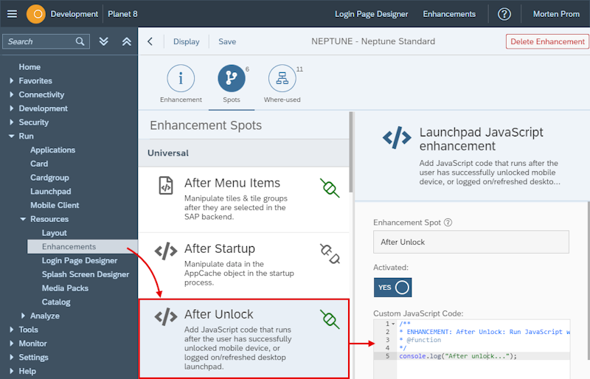Open Enhancement Spot help tooltip icon
The height and width of the screenshot is (379, 590).
click(x=448, y=223)
